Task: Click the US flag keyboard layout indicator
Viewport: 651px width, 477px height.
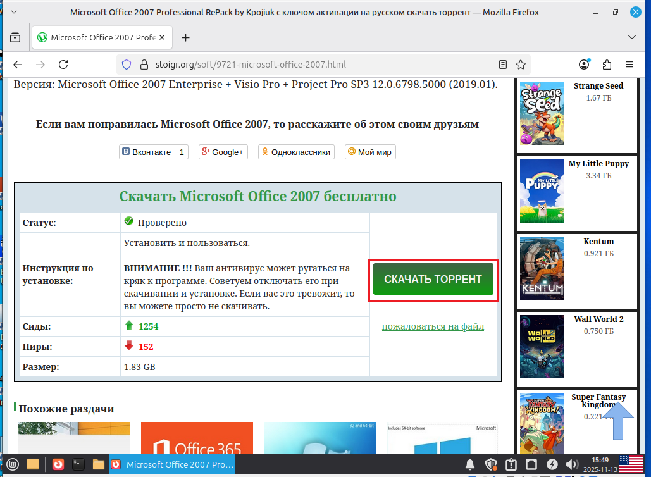Action: pos(631,464)
